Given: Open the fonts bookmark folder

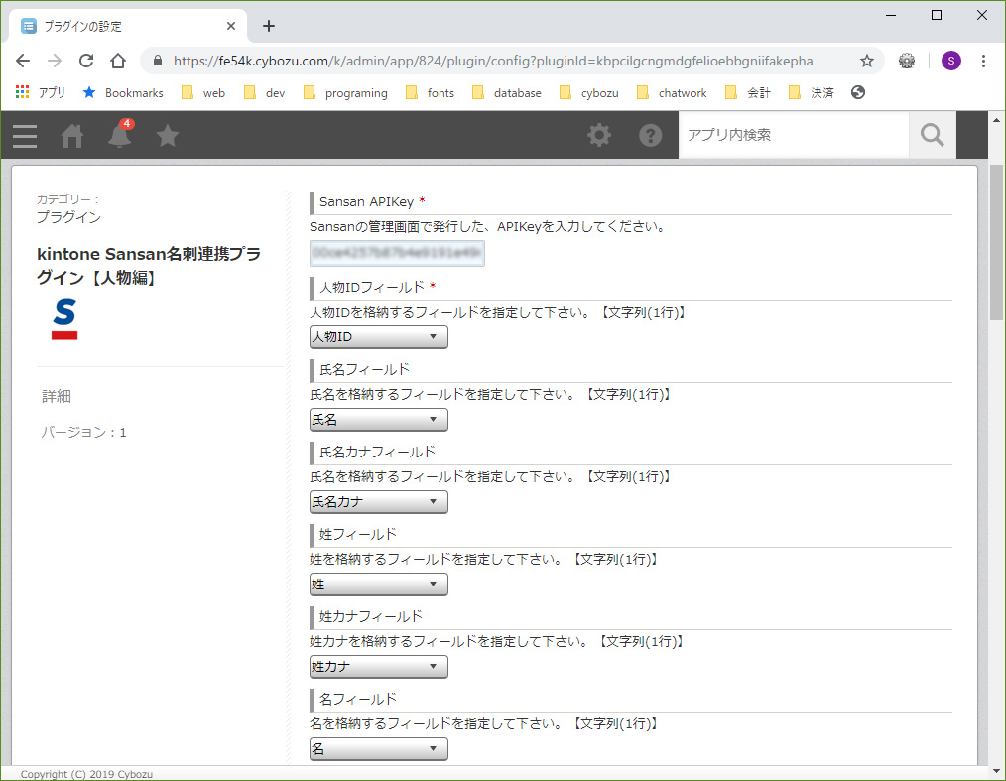Looking at the screenshot, I should click(430, 93).
